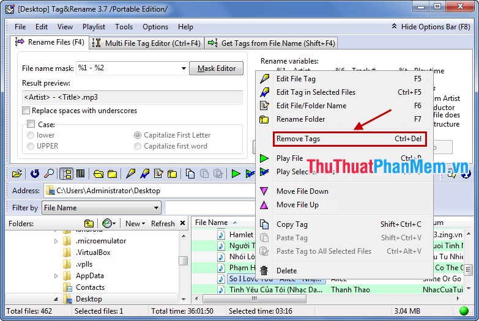Viewport: 479px width, 321px height.
Task: Click the Rename Folder toolbar icon
Action: click(x=173, y=174)
